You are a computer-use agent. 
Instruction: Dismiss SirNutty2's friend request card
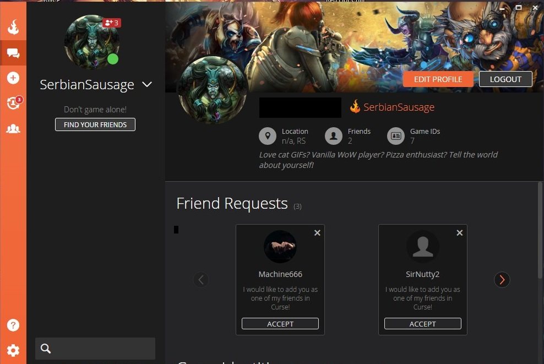pyautogui.click(x=460, y=233)
